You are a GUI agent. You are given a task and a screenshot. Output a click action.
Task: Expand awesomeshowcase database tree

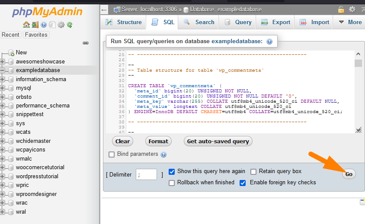point(3,62)
